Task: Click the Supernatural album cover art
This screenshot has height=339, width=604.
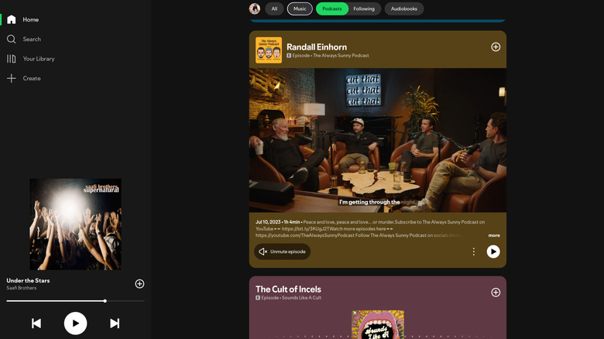Action: 76,224
